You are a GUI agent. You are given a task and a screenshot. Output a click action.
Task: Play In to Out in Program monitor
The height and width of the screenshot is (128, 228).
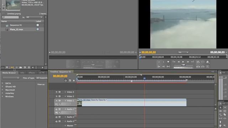tap(168, 66)
